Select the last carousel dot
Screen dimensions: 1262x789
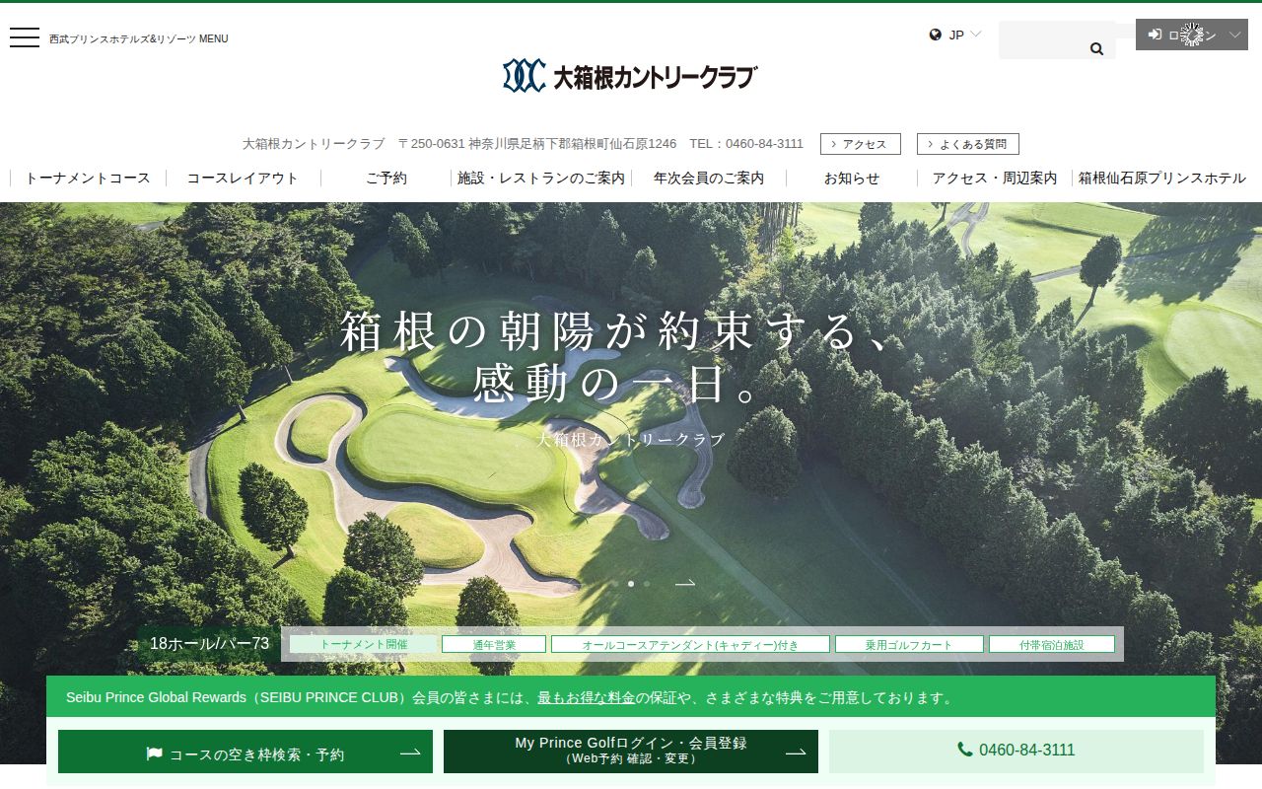(647, 583)
